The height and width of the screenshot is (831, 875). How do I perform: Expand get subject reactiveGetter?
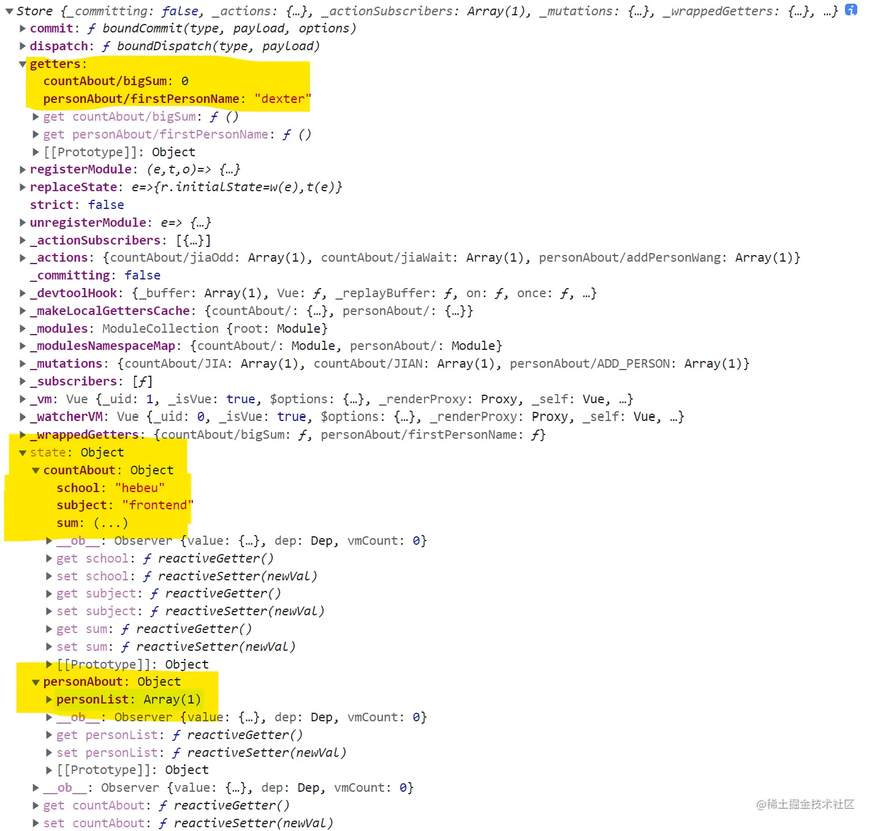(x=50, y=593)
